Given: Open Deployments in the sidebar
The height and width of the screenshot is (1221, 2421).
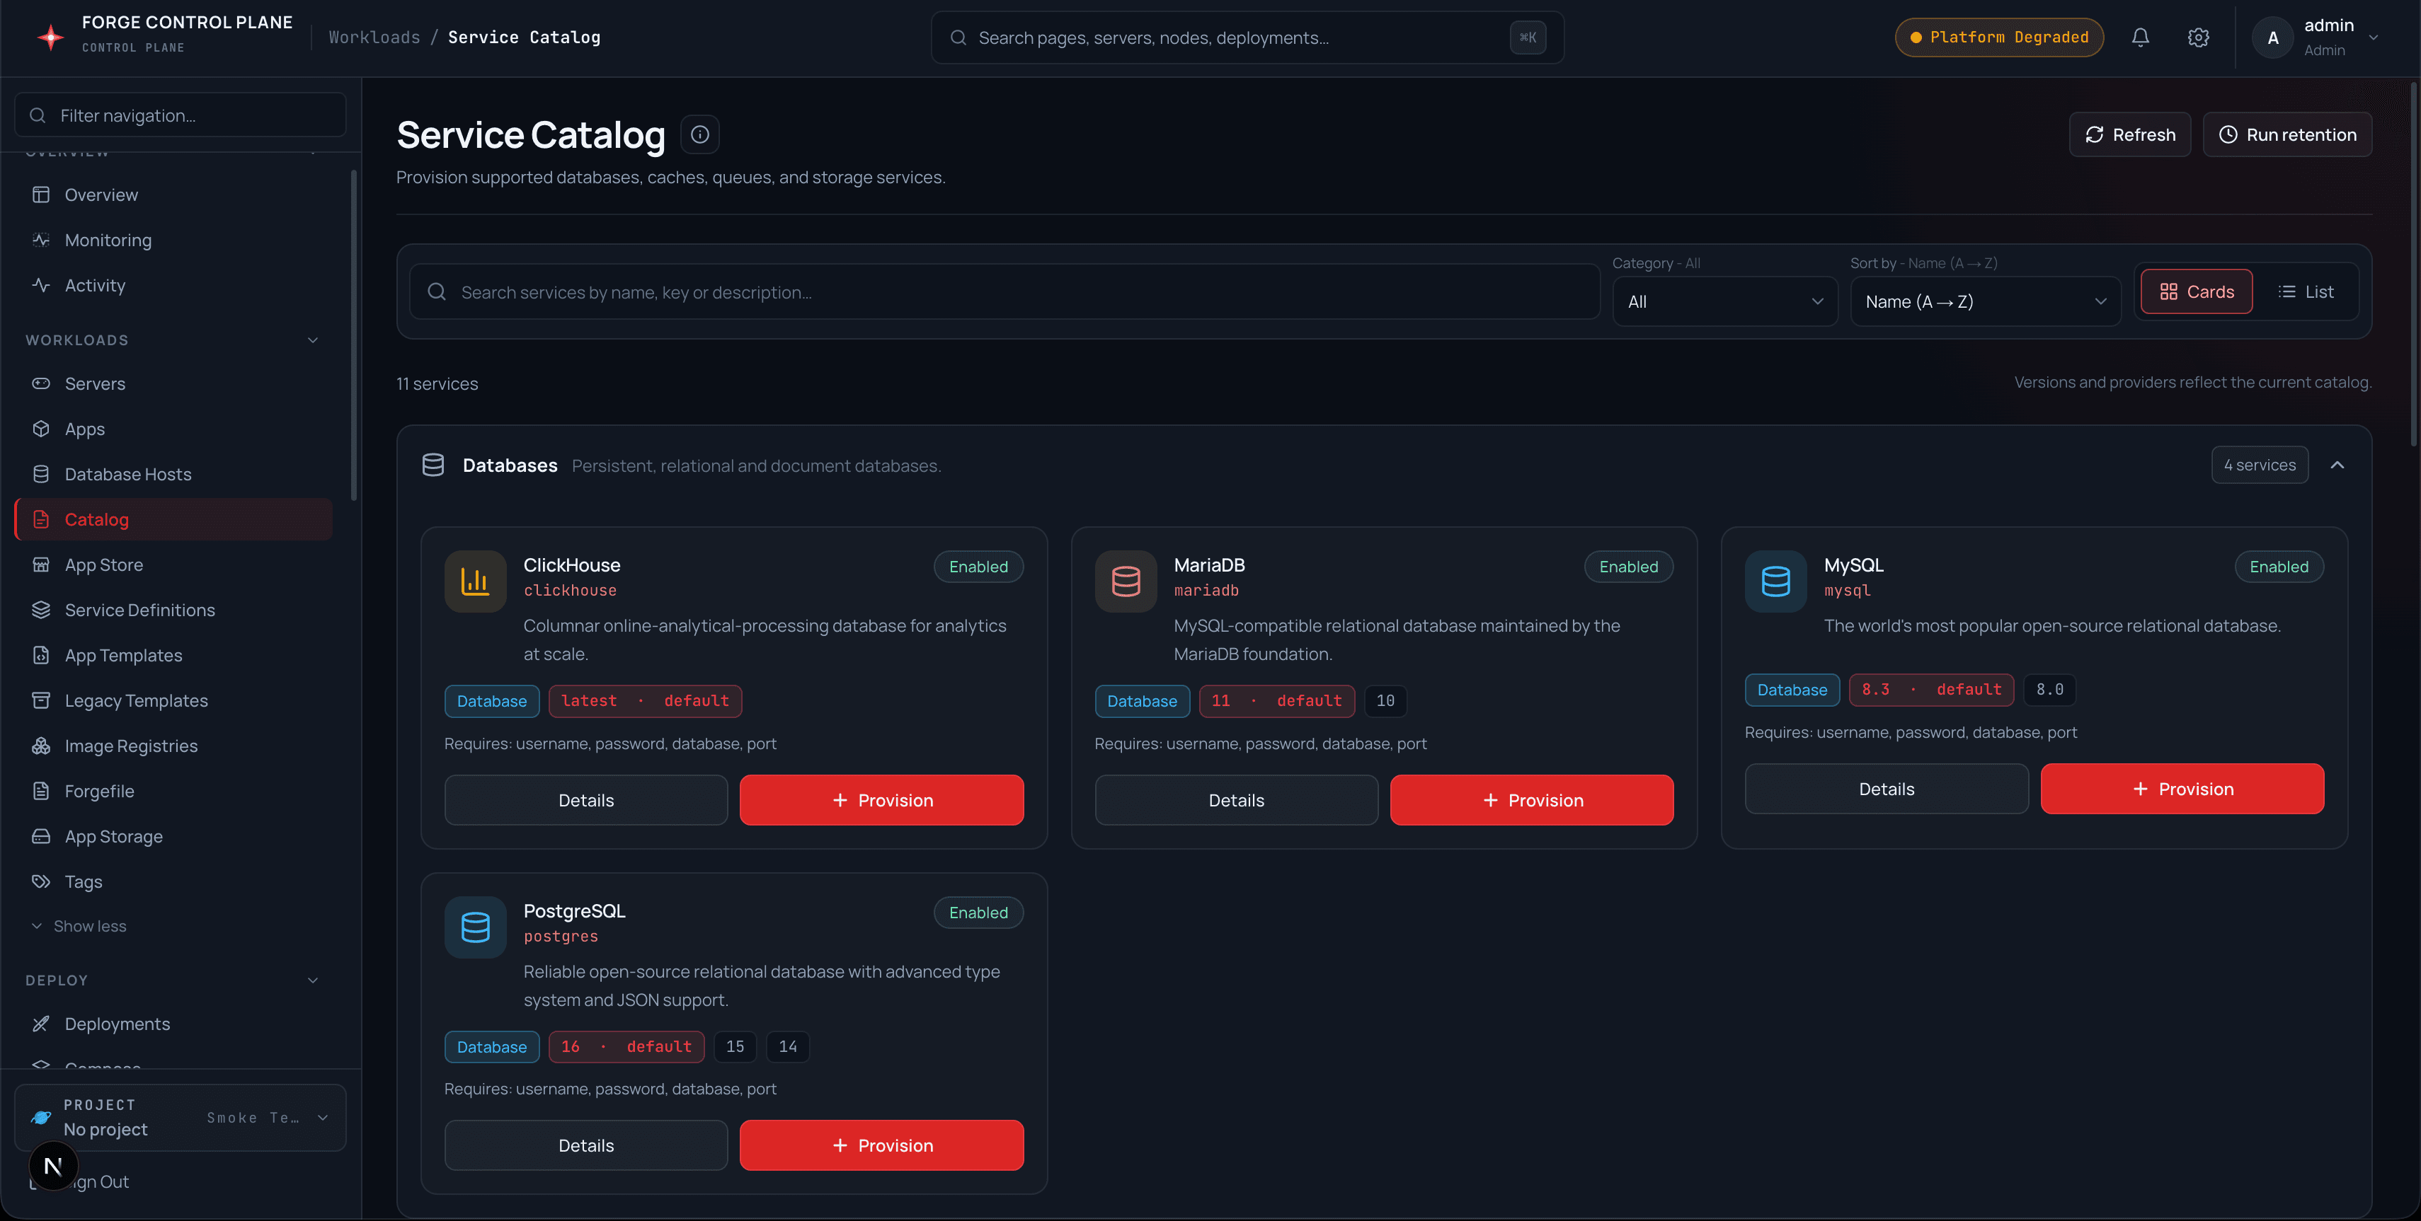Looking at the screenshot, I should [174, 1024].
